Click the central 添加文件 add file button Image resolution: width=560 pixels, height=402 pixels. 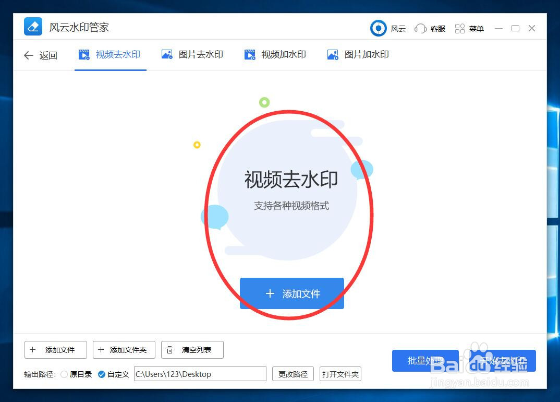click(x=291, y=293)
